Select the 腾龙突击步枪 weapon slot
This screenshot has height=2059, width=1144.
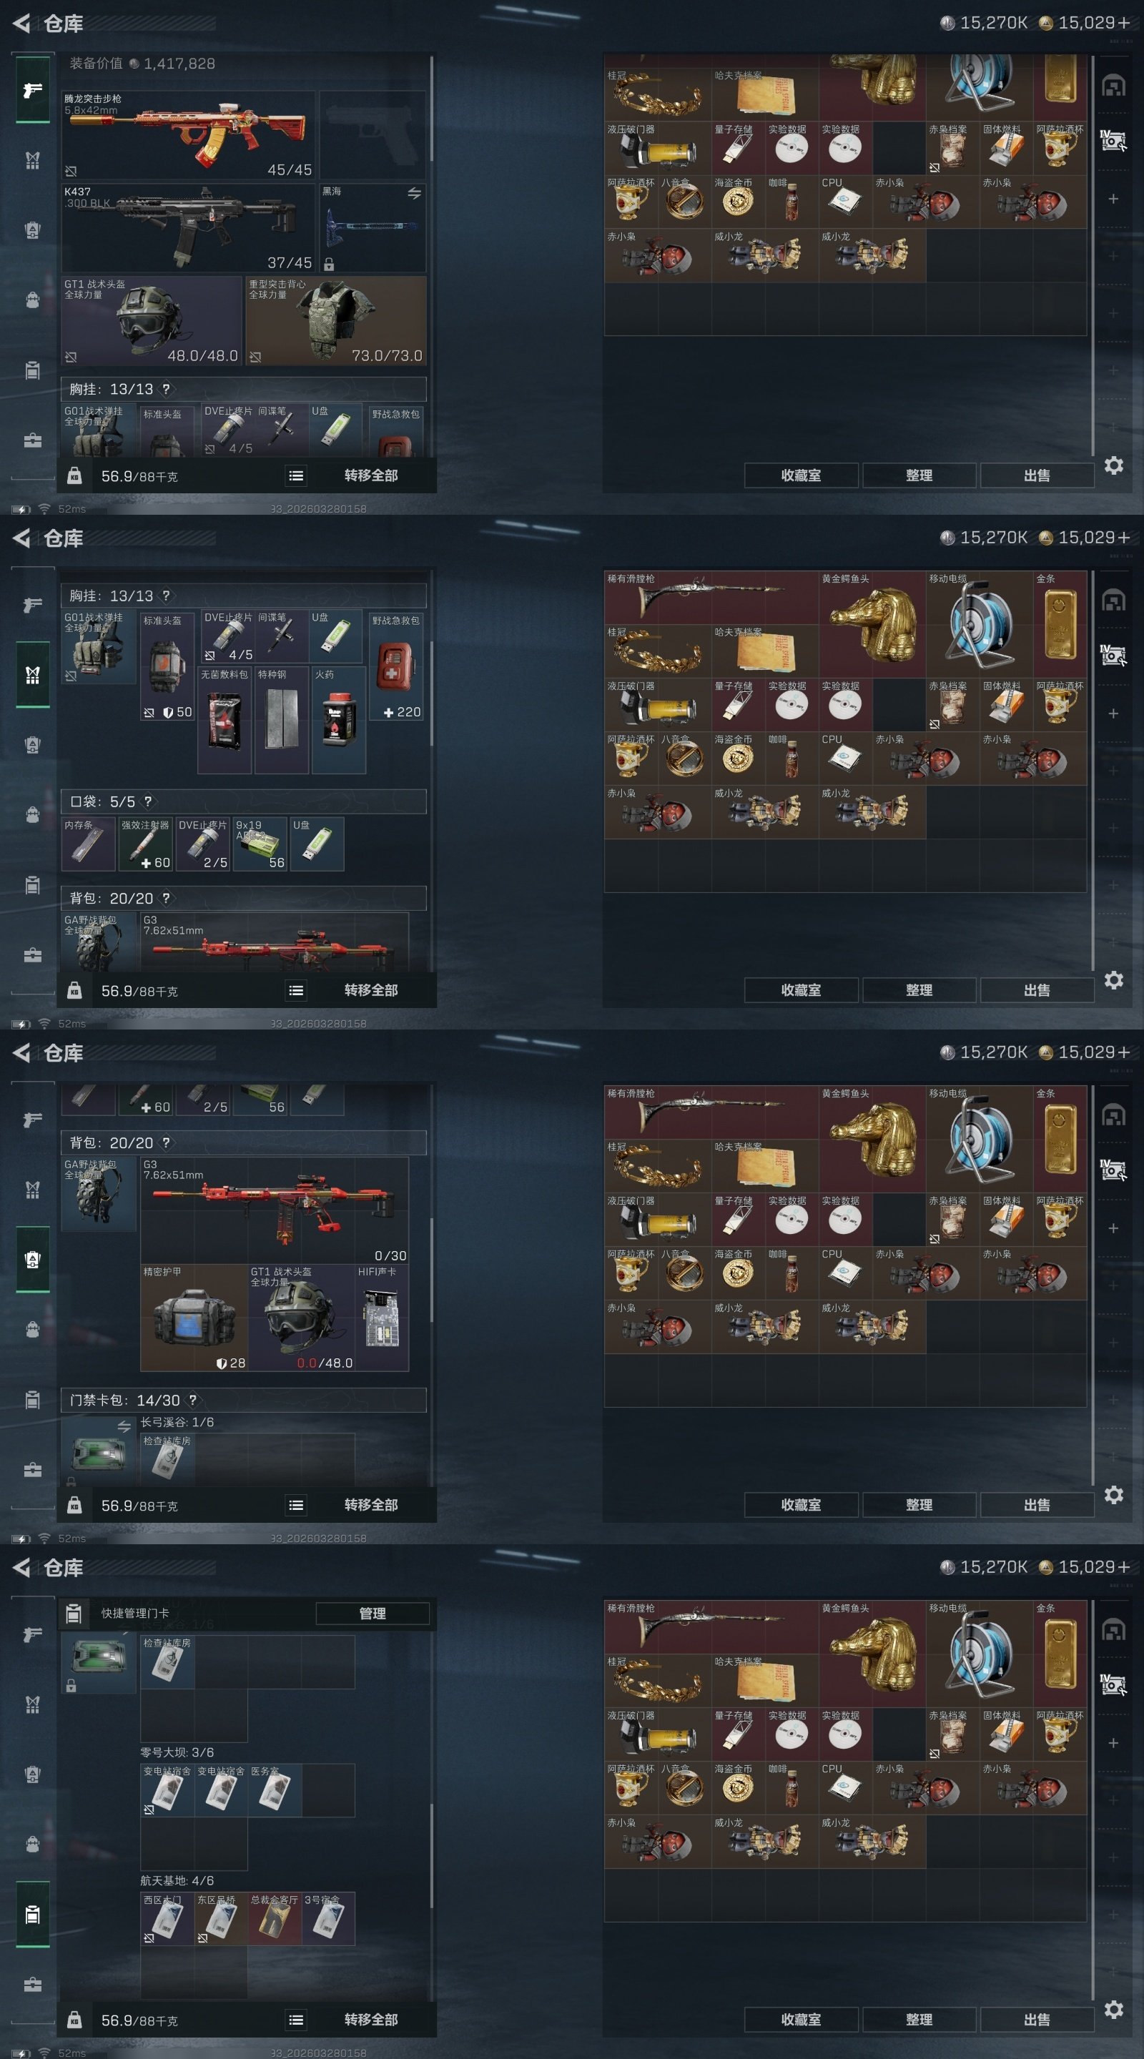pyautogui.click(x=189, y=135)
